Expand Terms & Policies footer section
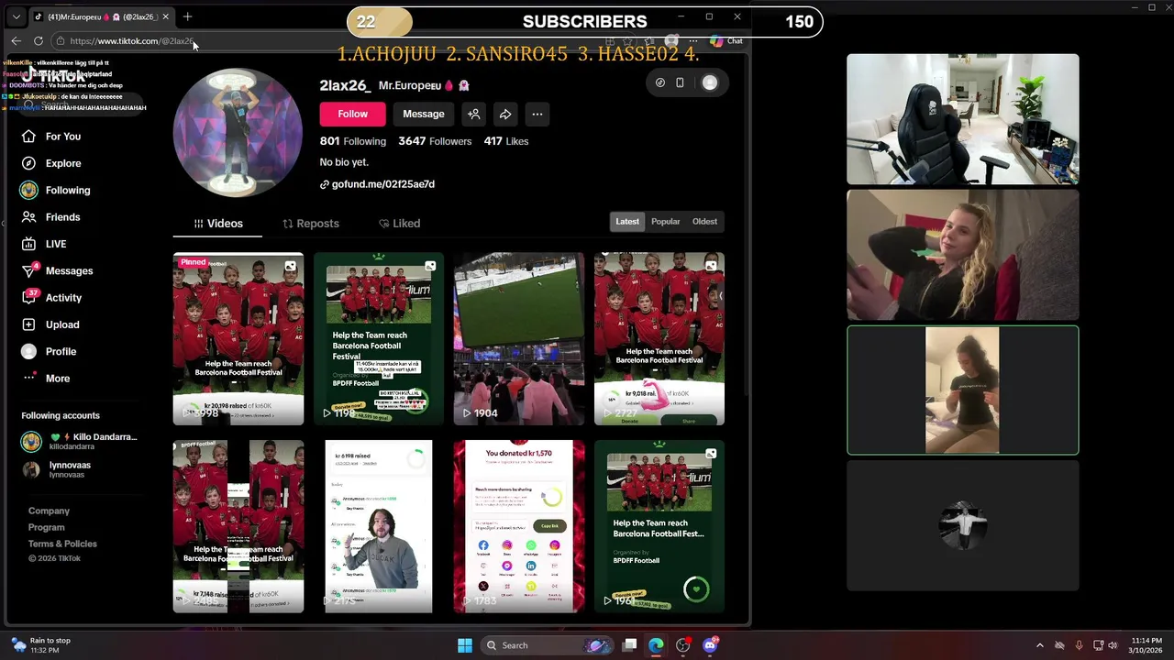The image size is (1174, 660). [62, 544]
